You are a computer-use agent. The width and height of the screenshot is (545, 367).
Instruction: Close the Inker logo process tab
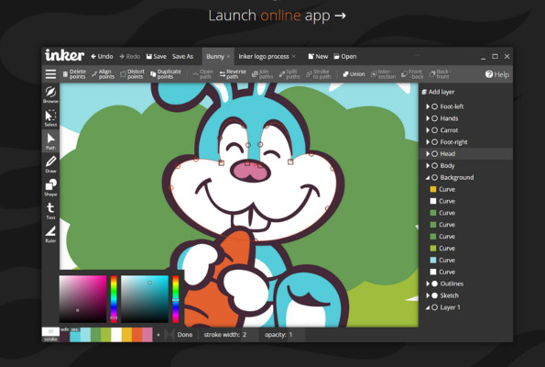294,56
